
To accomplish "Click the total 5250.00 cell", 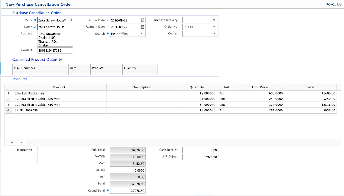I will pyautogui.click(x=310, y=99).
